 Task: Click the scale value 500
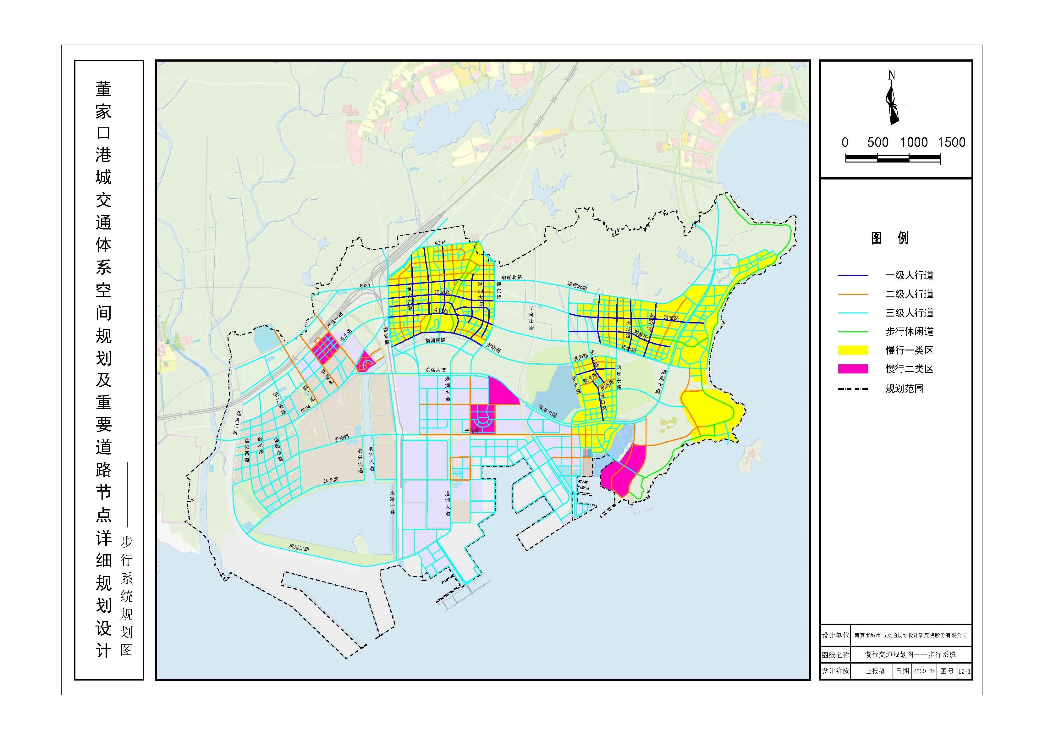[x=877, y=142]
